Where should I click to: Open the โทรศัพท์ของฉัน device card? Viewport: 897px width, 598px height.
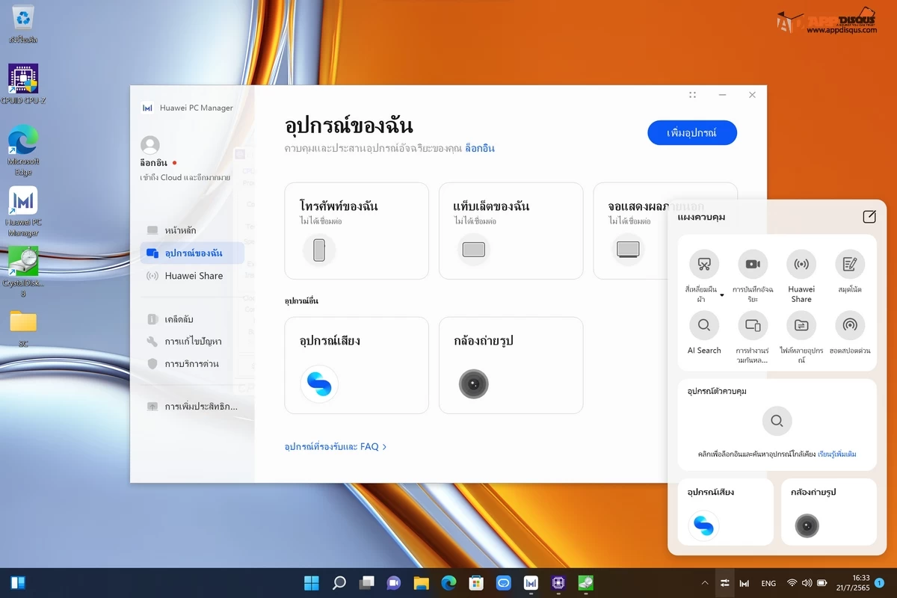357,231
